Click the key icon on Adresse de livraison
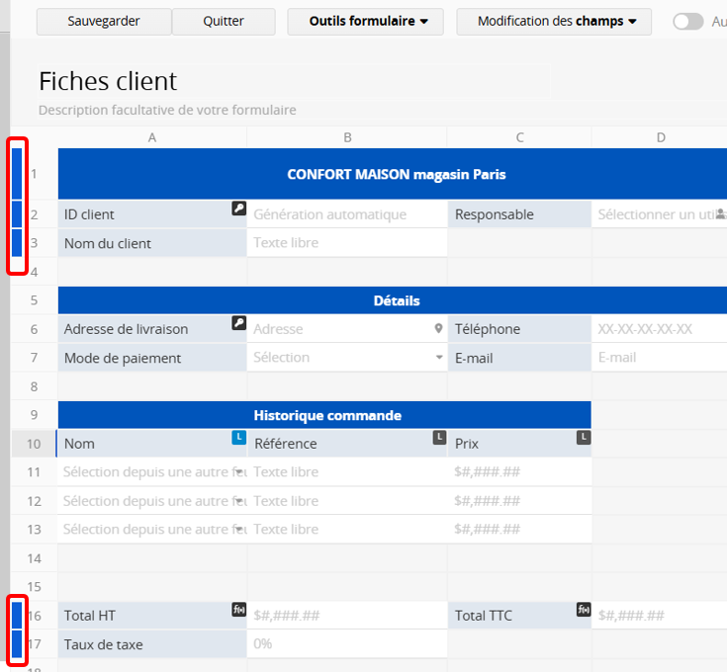The image size is (727, 672). pos(238,323)
